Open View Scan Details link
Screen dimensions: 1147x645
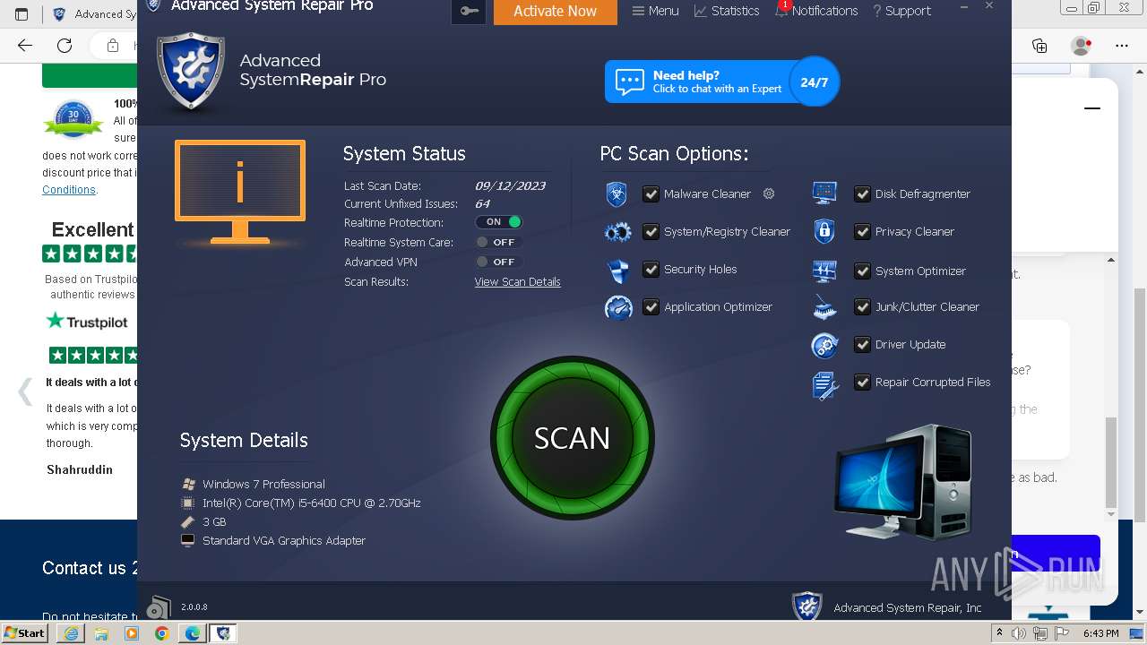pyautogui.click(x=517, y=281)
